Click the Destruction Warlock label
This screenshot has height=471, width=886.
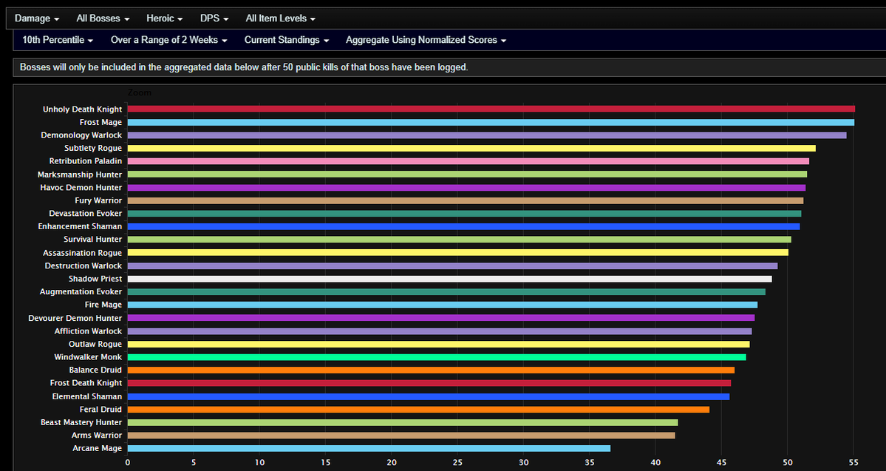click(84, 265)
